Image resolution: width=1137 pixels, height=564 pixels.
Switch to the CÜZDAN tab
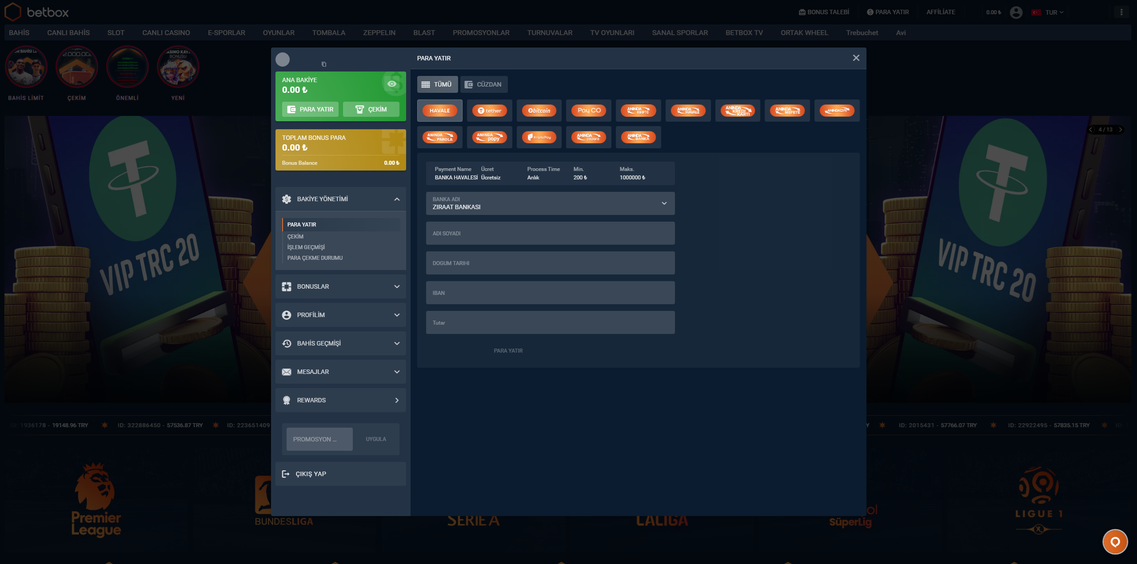point(483,84)
